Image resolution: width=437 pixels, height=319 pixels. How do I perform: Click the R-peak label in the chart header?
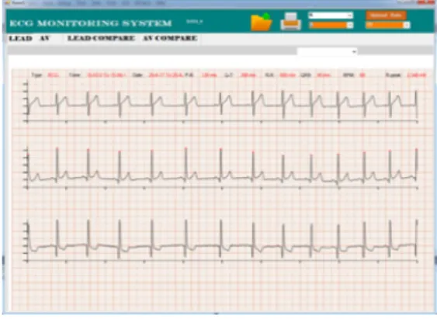point(393,75)
